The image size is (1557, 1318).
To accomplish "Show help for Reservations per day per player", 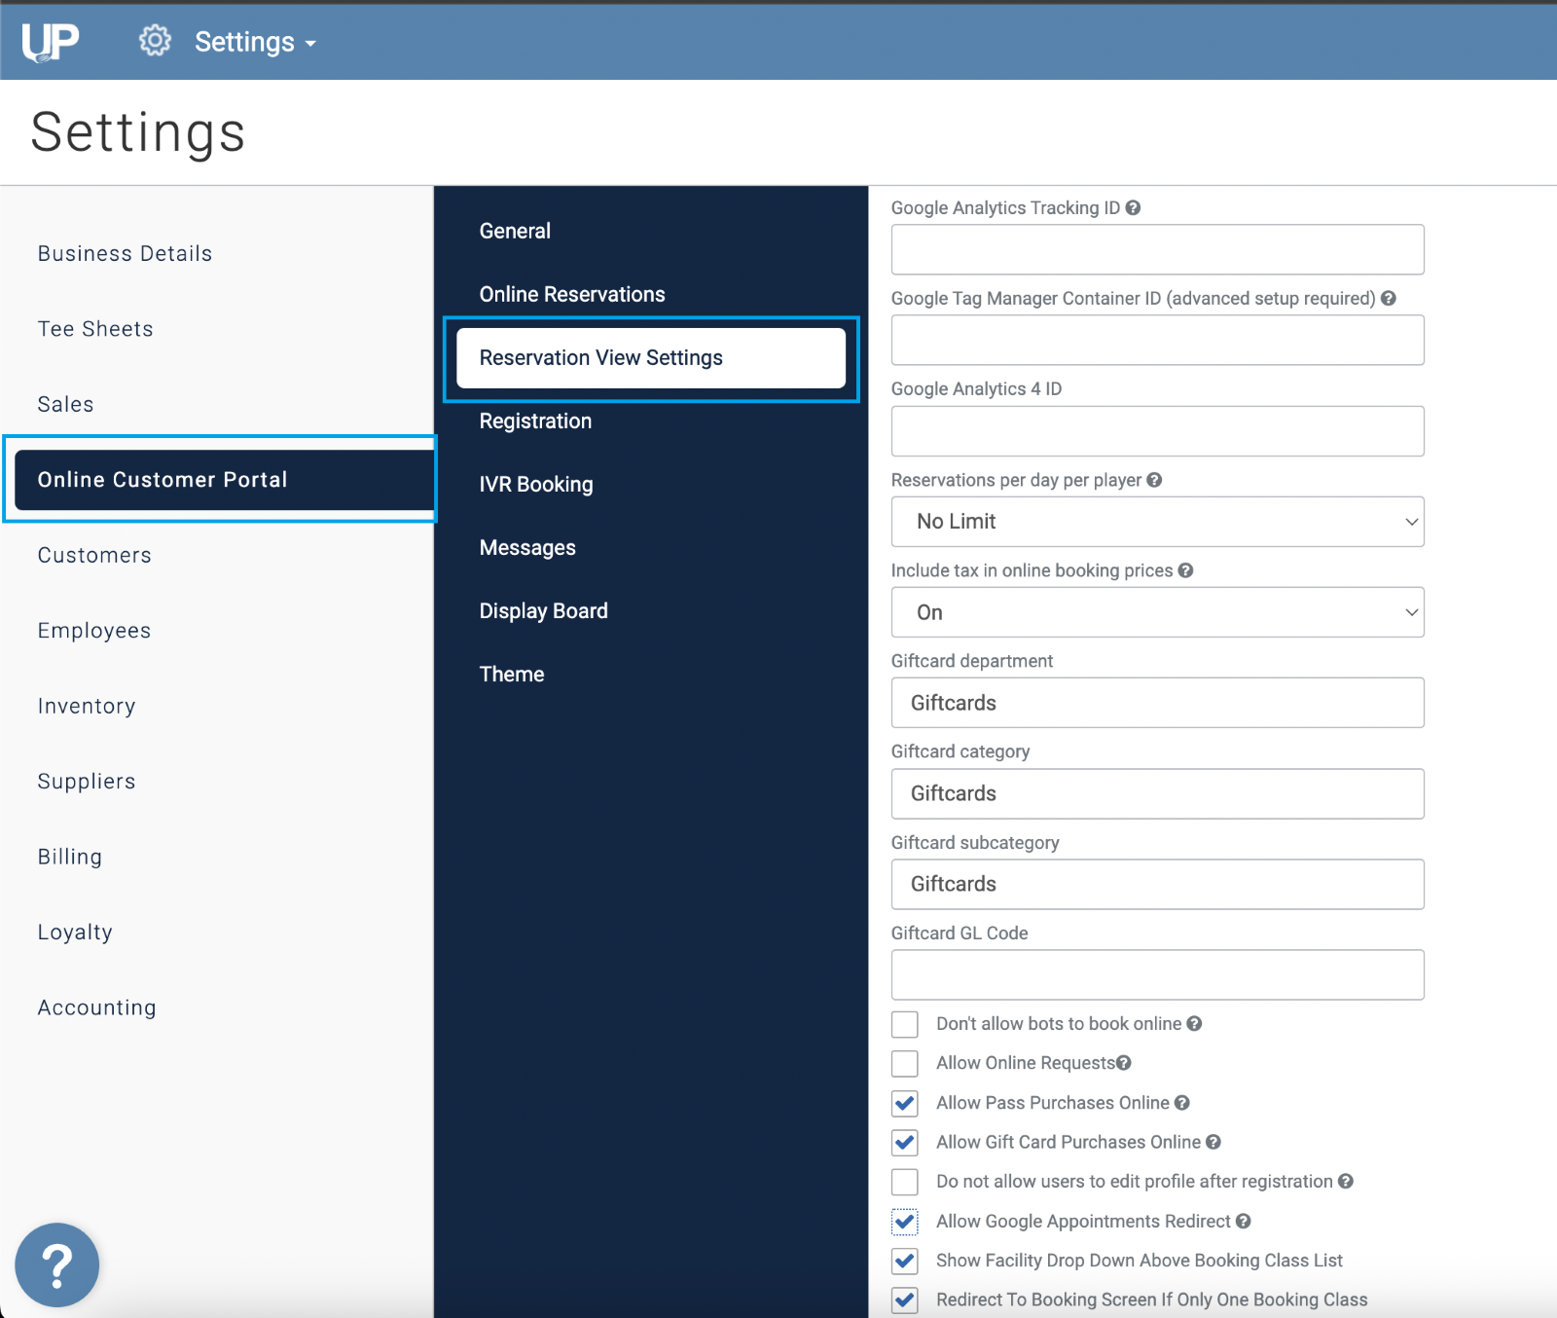I will point(1154,480).
